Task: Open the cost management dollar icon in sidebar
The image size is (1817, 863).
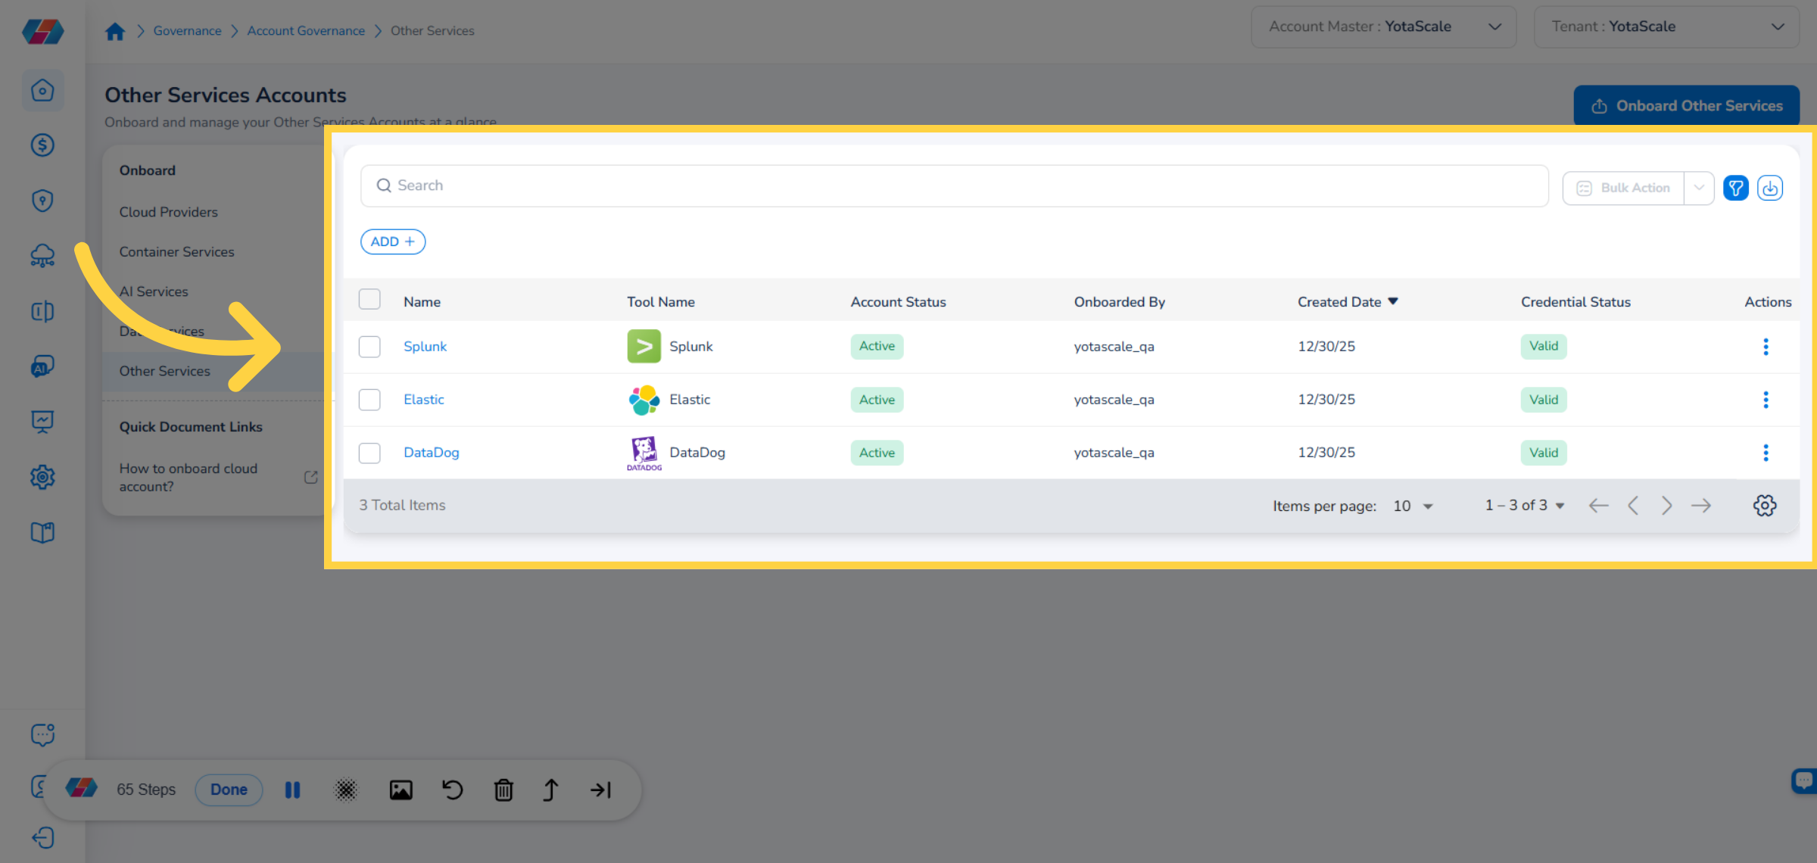Action: coord(42,145)
